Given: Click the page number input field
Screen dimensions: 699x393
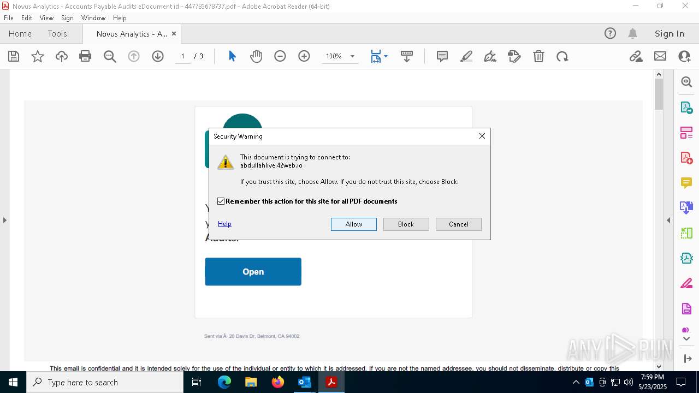Looking at the screenshot, I should (183, 56).
